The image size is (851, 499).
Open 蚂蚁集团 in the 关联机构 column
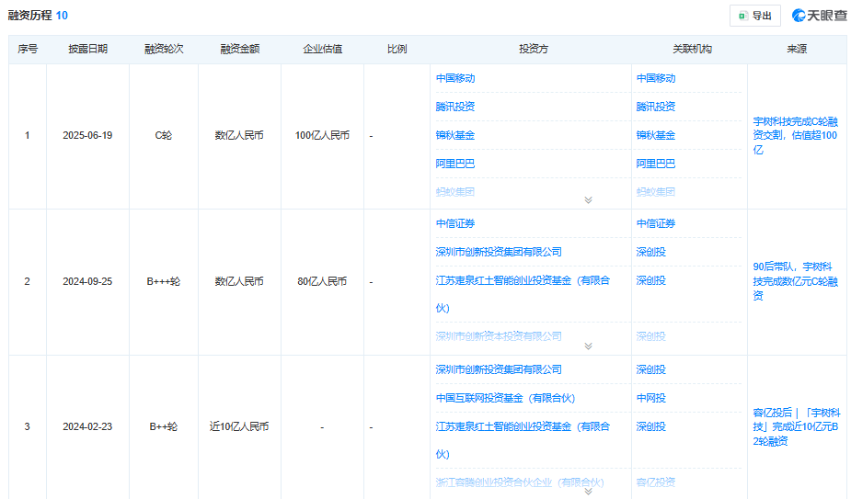(656, 191)
